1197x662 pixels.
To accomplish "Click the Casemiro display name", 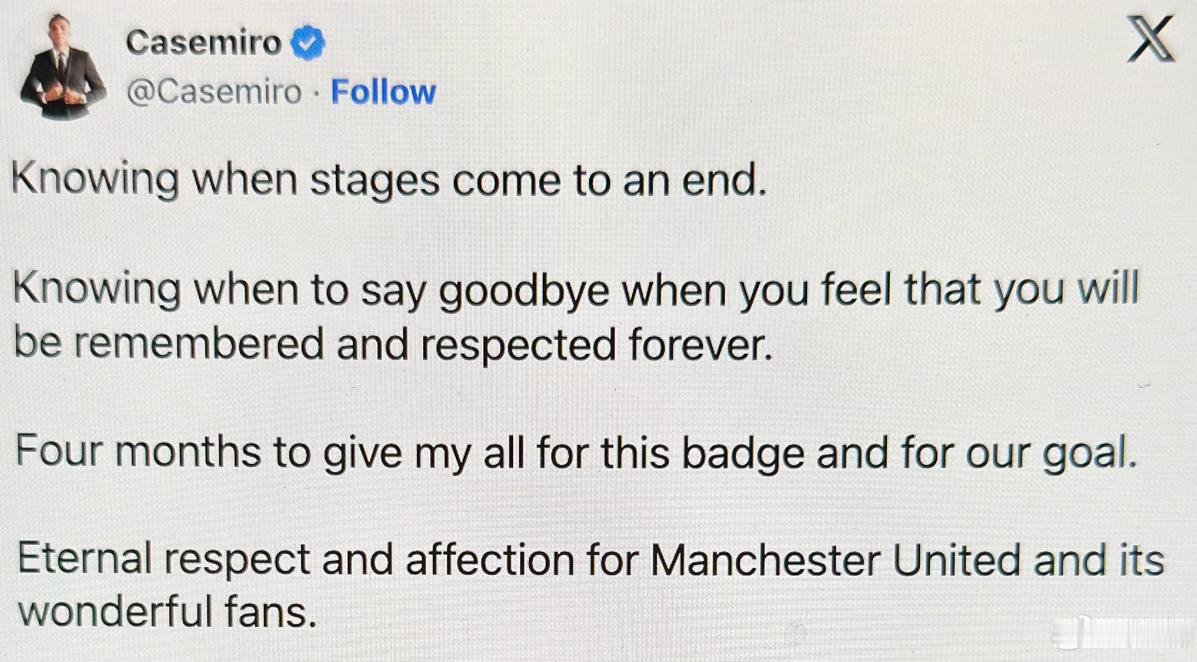I will [204, 43].
